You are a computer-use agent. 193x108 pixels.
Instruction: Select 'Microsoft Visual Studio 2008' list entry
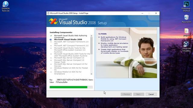(68, 40)
